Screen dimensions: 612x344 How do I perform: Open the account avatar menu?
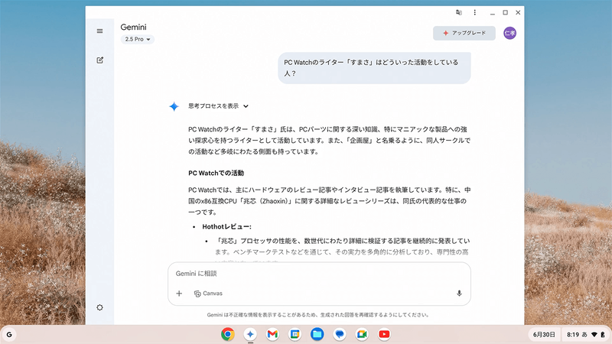509,33
